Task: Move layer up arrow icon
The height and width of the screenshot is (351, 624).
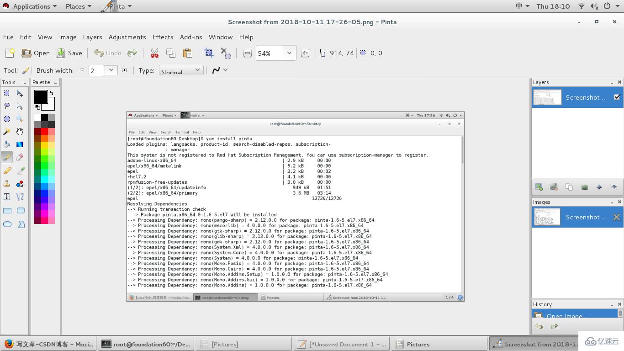Action: (599, 187)
